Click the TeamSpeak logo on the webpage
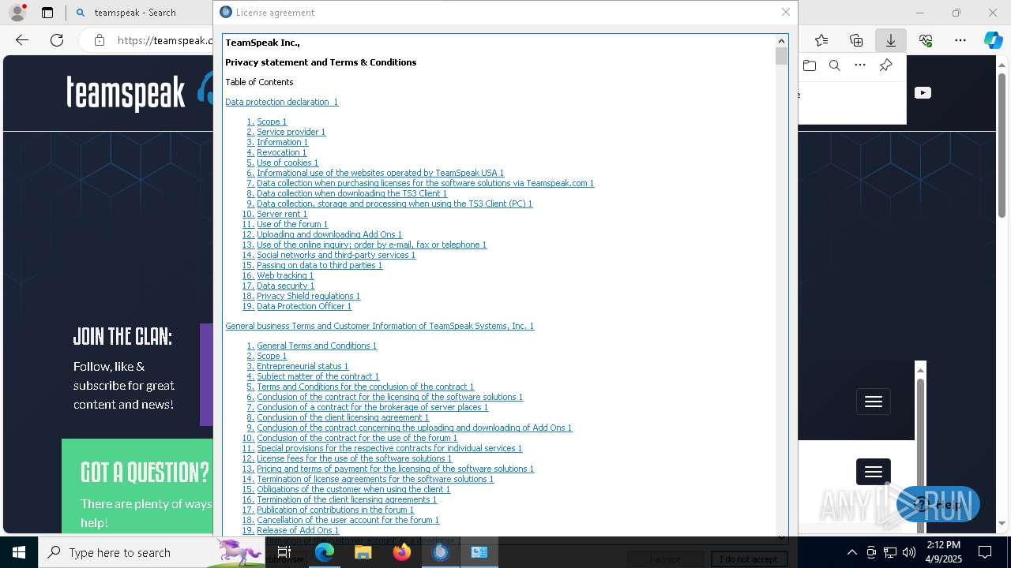Image resolution: width=1011 pixels, height=568 pixels. coord(139,92)
